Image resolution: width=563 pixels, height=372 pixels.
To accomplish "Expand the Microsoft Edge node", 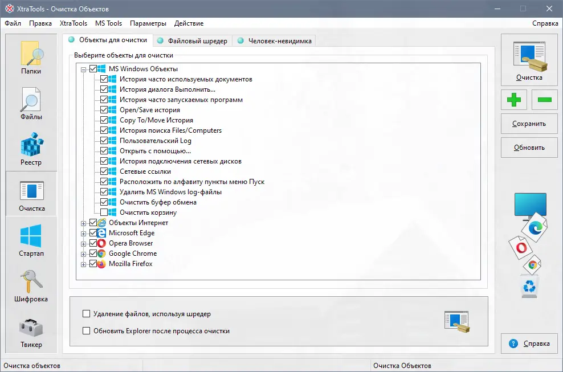I will click(83, 234).
